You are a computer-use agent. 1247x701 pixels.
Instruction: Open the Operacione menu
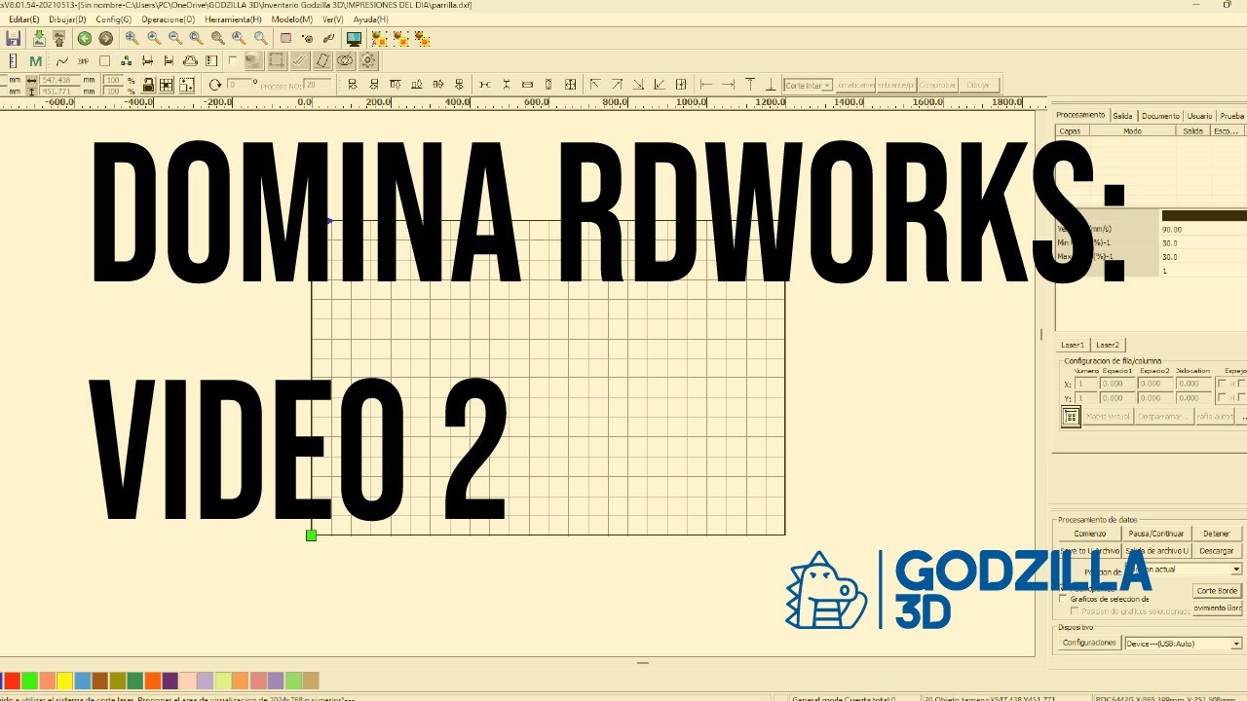[x=168, y=19]
